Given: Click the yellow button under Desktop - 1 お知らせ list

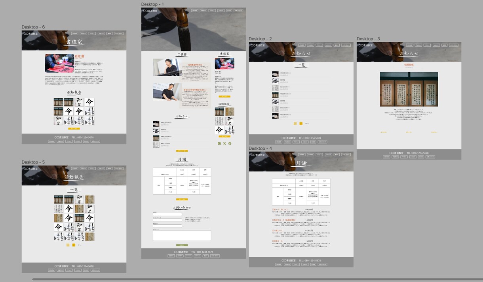Looking at the screenshot, I should pyautogui.click(x=182, y=151).
